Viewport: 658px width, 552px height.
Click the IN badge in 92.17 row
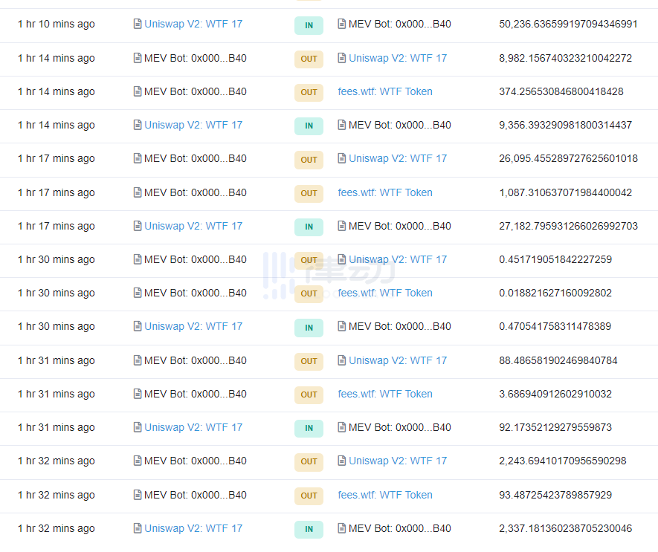click(x=309, y=428)
